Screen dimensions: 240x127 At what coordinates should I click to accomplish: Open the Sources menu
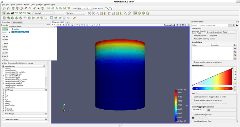point(19,5)
